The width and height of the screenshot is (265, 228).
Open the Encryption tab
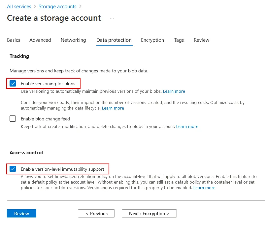pos(152,40)
